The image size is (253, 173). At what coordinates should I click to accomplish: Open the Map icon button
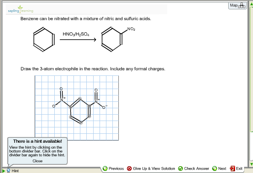[x=237, y=6]
